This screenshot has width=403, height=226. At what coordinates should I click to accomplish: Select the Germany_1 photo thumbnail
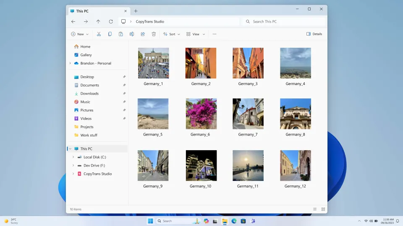154,63
